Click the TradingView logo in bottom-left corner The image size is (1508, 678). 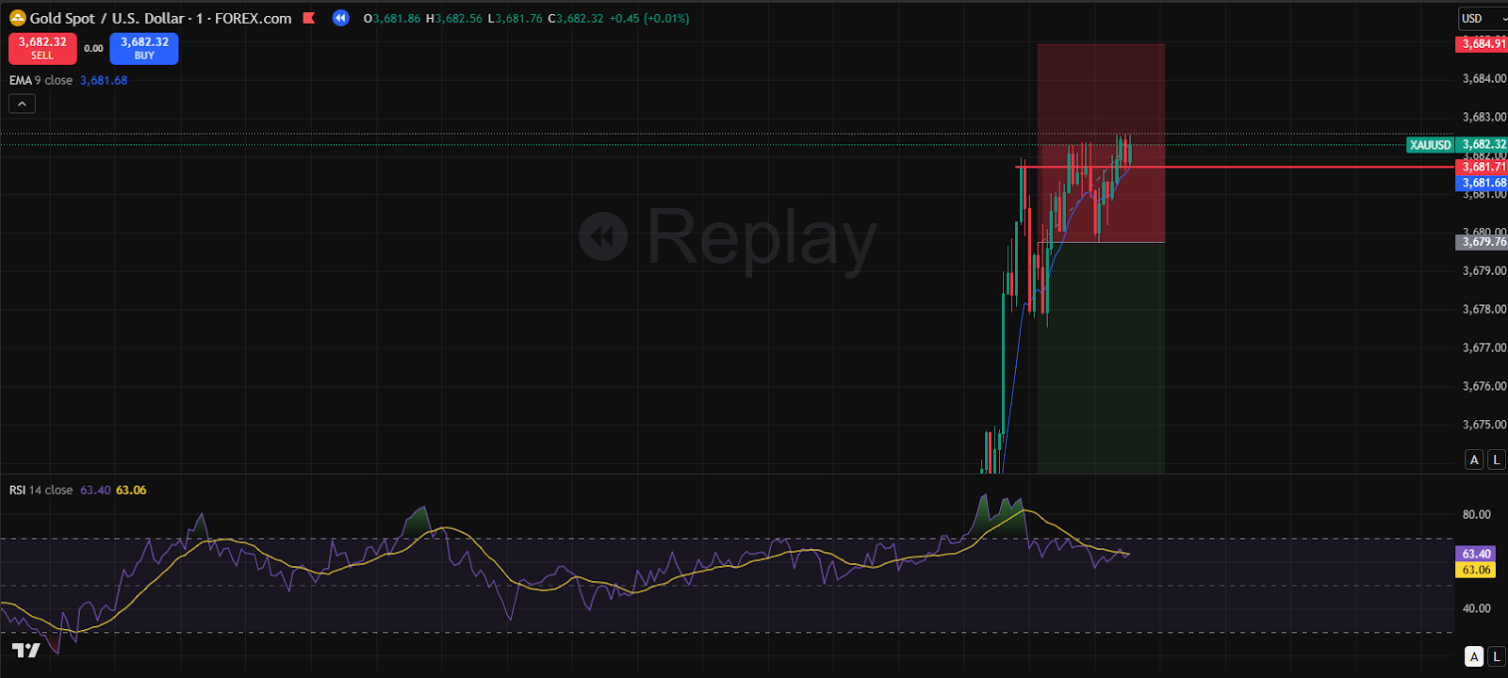tap(25, 650)
